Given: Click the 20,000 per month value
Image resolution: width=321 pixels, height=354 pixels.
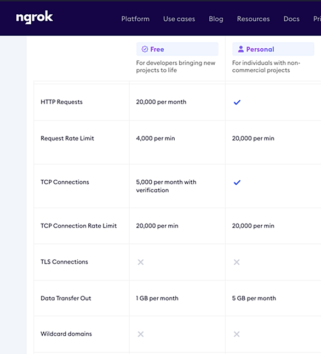Looking at the screenshot, I should click(161, 102).
